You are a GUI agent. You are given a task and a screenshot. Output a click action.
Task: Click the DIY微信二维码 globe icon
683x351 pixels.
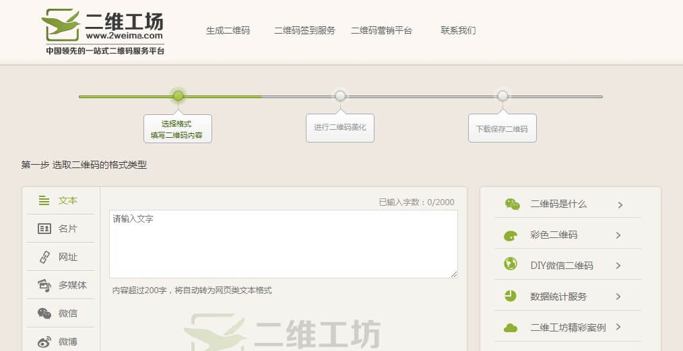[x=511, y=265]
